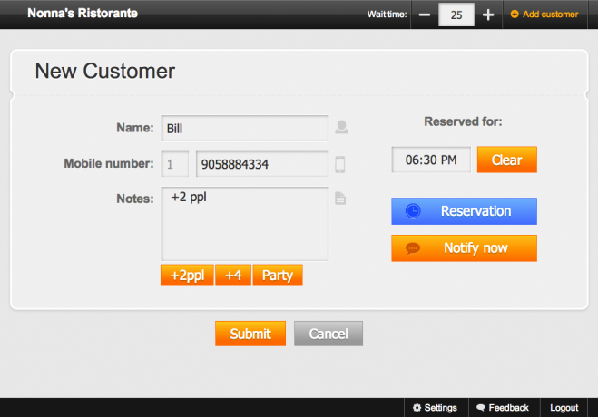Screen dimensions: 598x417
Task: Increase wait time with plus button
Action: (488, 15)
